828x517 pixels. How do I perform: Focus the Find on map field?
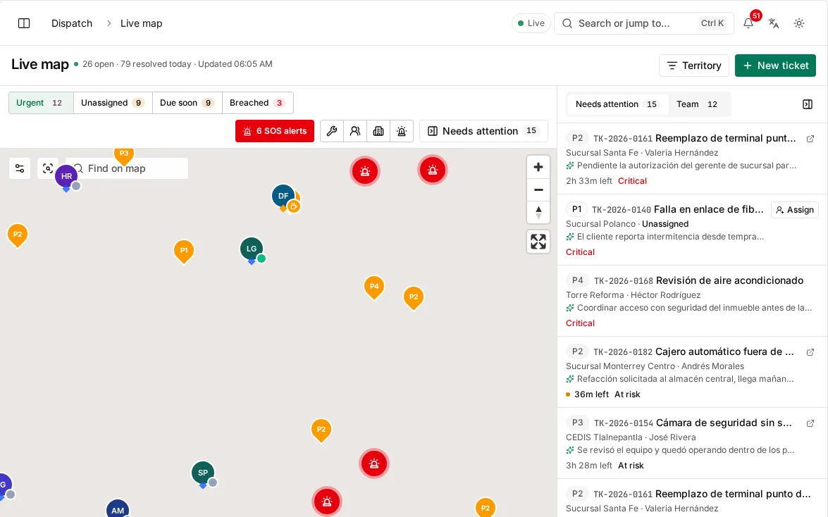pyautogui.click(x=127, y=168)
